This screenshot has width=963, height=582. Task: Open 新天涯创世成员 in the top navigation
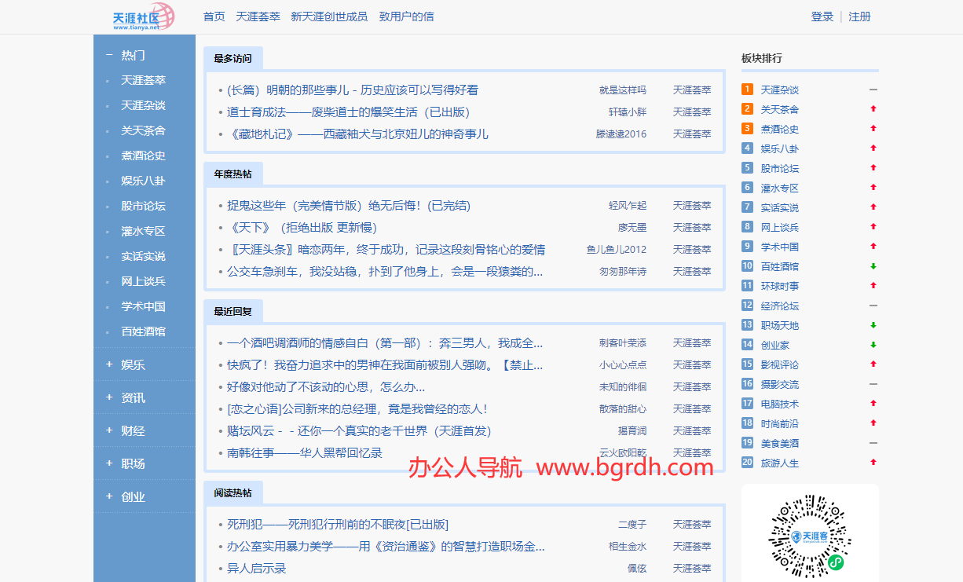coord(329,16)
